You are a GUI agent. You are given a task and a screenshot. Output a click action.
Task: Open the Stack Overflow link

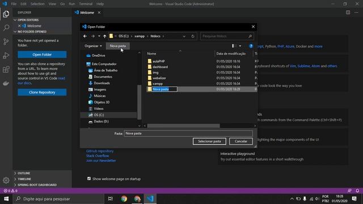point(98,156)
